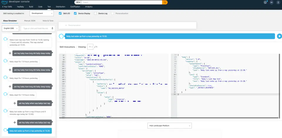Expand the Personalization section chevron
Viewport: 282px width, 138px height.
(x=66, y=25)
